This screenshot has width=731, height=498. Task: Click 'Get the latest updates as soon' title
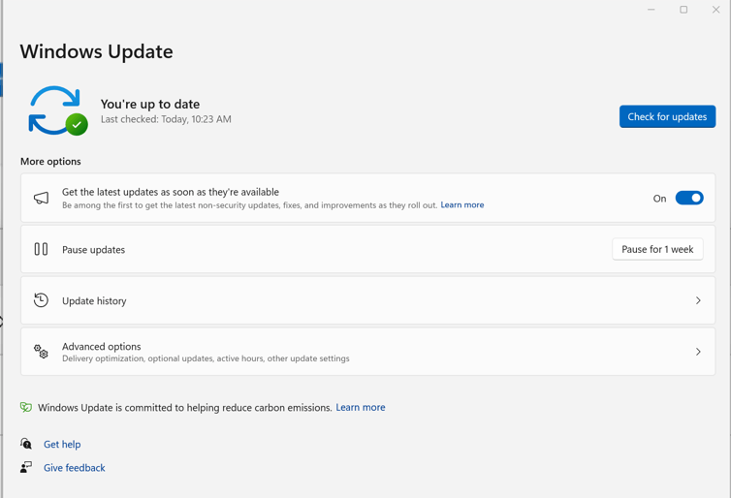pyautogui.click(x=171, y=192)
